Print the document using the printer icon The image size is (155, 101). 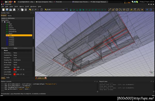point(14,9)
